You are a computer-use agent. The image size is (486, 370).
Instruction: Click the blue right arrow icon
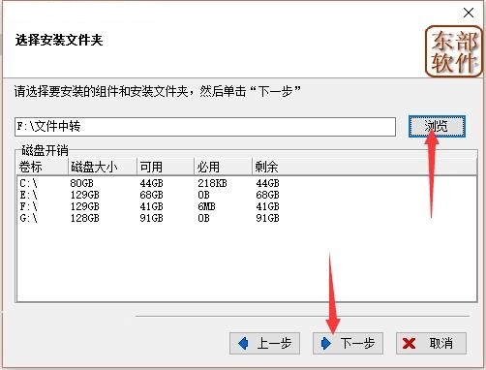pos(326,343)
